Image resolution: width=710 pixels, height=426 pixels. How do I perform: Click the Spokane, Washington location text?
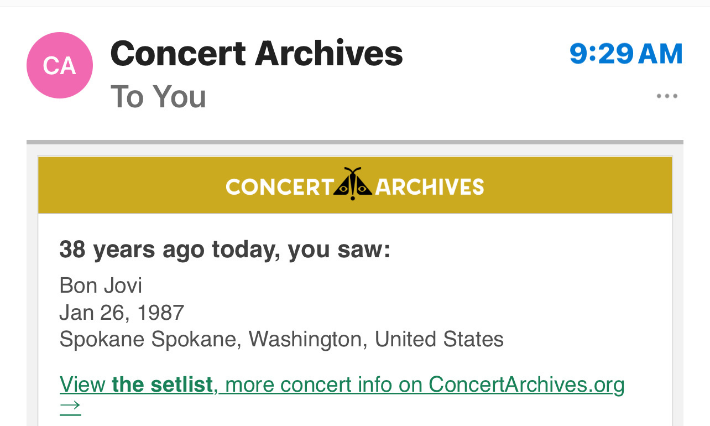pyautogui.click(x=281, y=339)
